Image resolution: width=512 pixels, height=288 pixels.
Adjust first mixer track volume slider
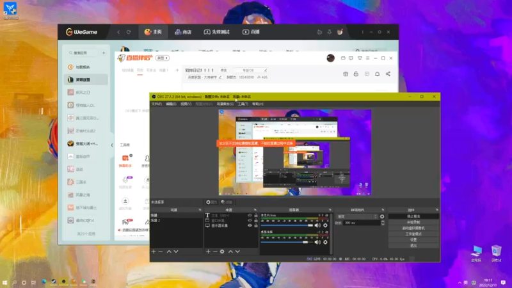[287, 225]
